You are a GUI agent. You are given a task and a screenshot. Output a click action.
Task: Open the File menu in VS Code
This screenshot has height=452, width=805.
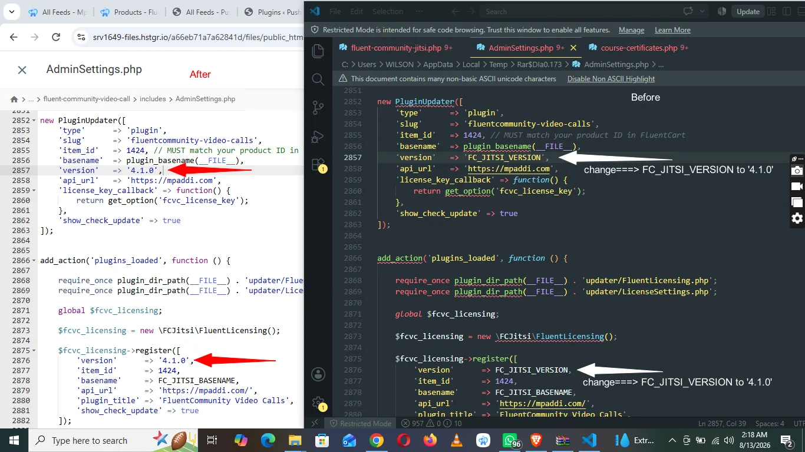(x=335, y=11)
